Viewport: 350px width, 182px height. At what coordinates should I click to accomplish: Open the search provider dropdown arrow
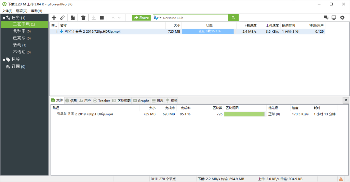coord(161,18)
